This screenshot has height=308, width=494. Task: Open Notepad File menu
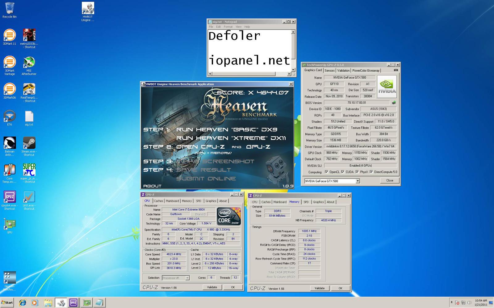211,27
